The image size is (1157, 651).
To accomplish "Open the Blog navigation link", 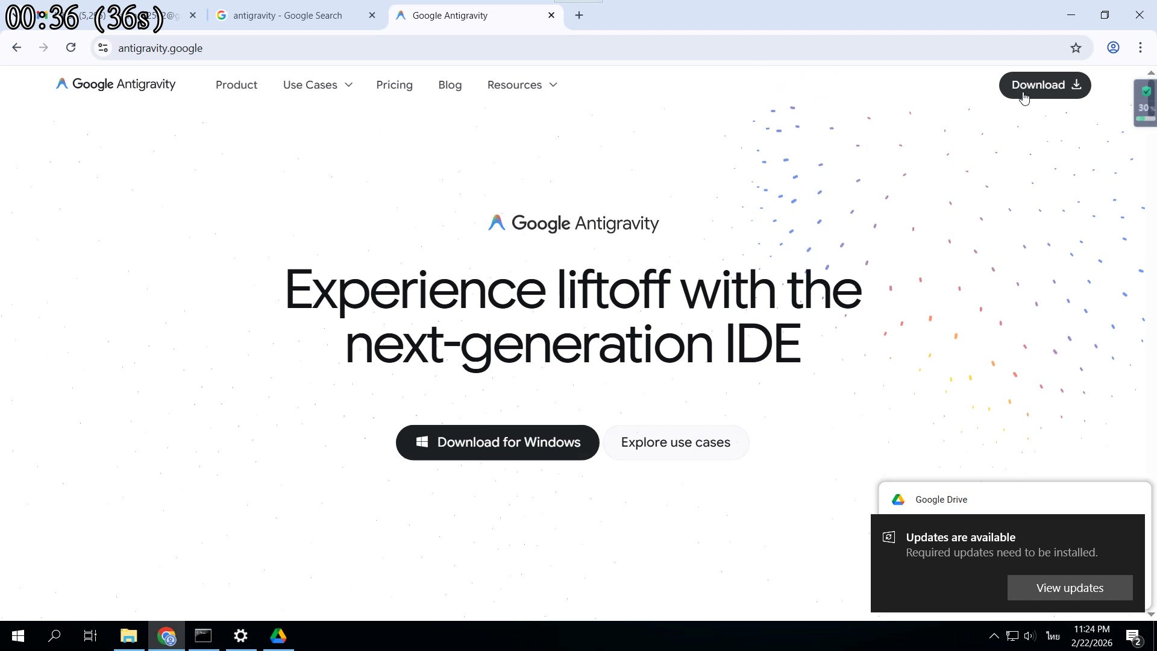I will (x=450, y=85).
